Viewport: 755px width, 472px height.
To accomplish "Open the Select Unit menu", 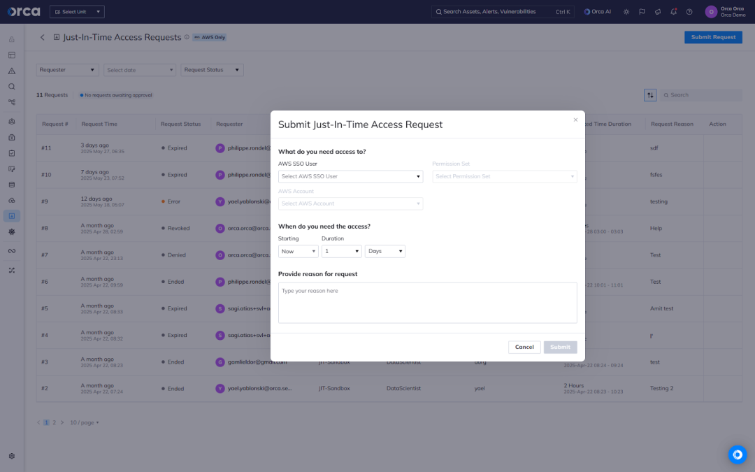I will 77,12.
